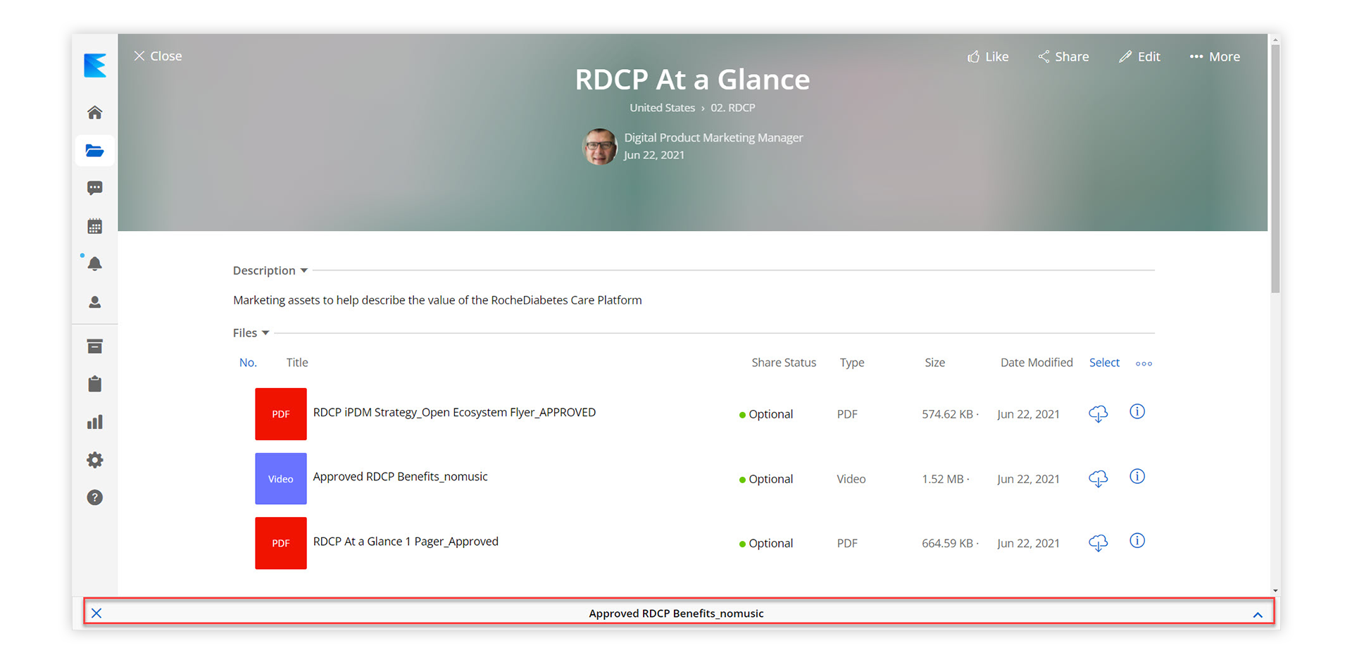Open RDCP iPDM Strategy_Open Ecosystem Flyer_APPROVED title
This screenshot has height=667, width=1352.
click(454, 412)
